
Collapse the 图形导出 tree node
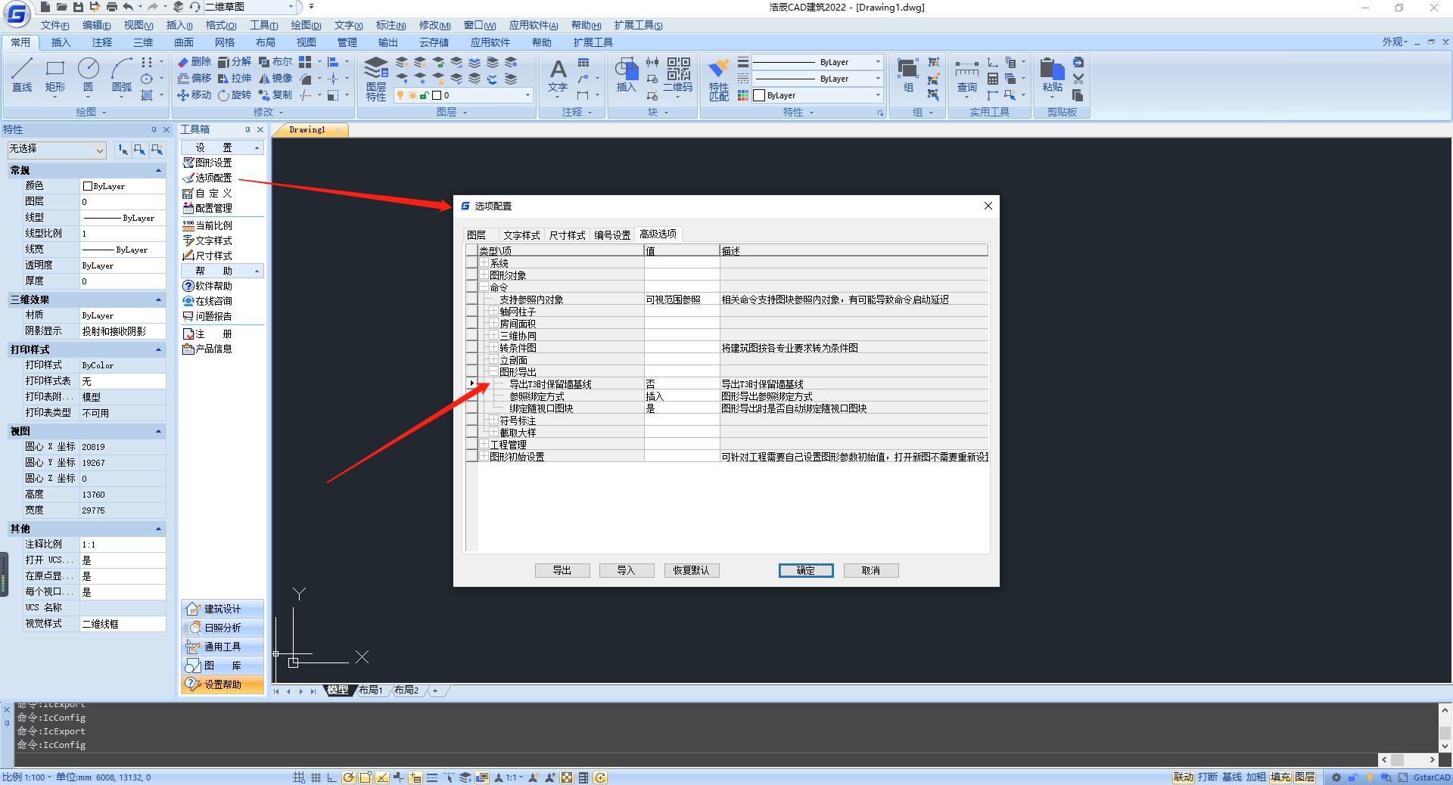pos(493,372)
